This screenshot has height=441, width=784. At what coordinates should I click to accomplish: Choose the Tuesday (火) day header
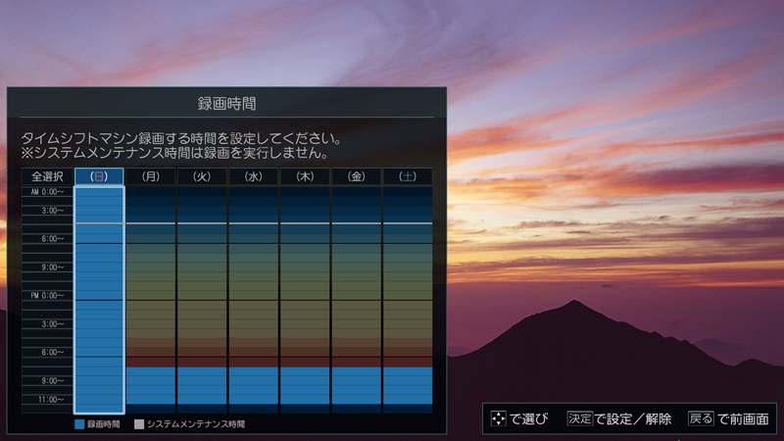(x=202, y=176)
